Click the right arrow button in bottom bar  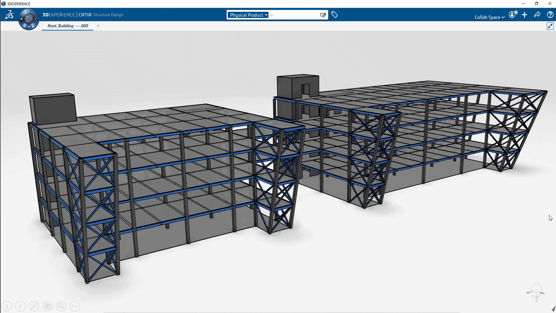point(20,306)
